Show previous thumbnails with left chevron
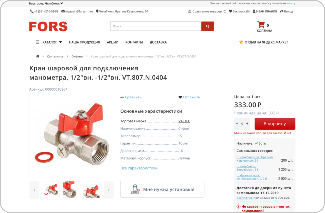 [x=35, y=190]
